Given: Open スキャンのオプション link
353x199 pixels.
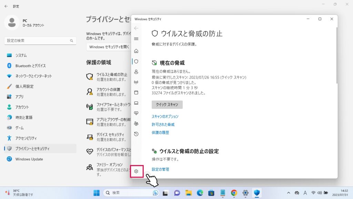Looking at the screenshot, I should (x=165, y=117).
